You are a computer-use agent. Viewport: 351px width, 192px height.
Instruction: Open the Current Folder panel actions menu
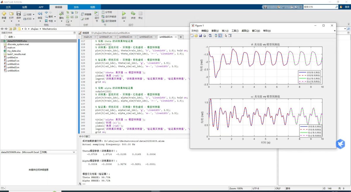tap(75, 33)
